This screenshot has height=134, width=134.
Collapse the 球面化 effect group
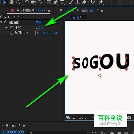pyautogui.click(x=1, y=22)
